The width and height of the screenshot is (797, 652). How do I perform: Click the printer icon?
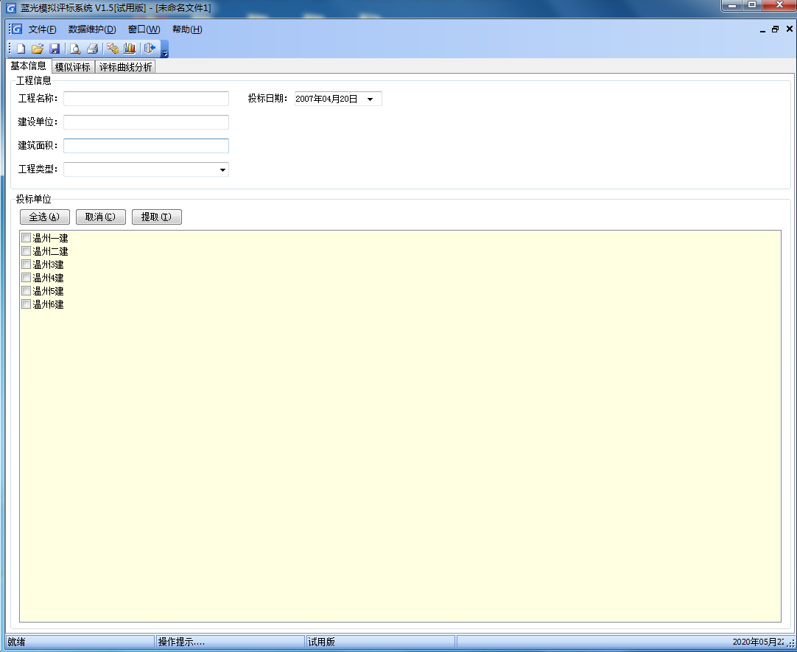[93, 49]
